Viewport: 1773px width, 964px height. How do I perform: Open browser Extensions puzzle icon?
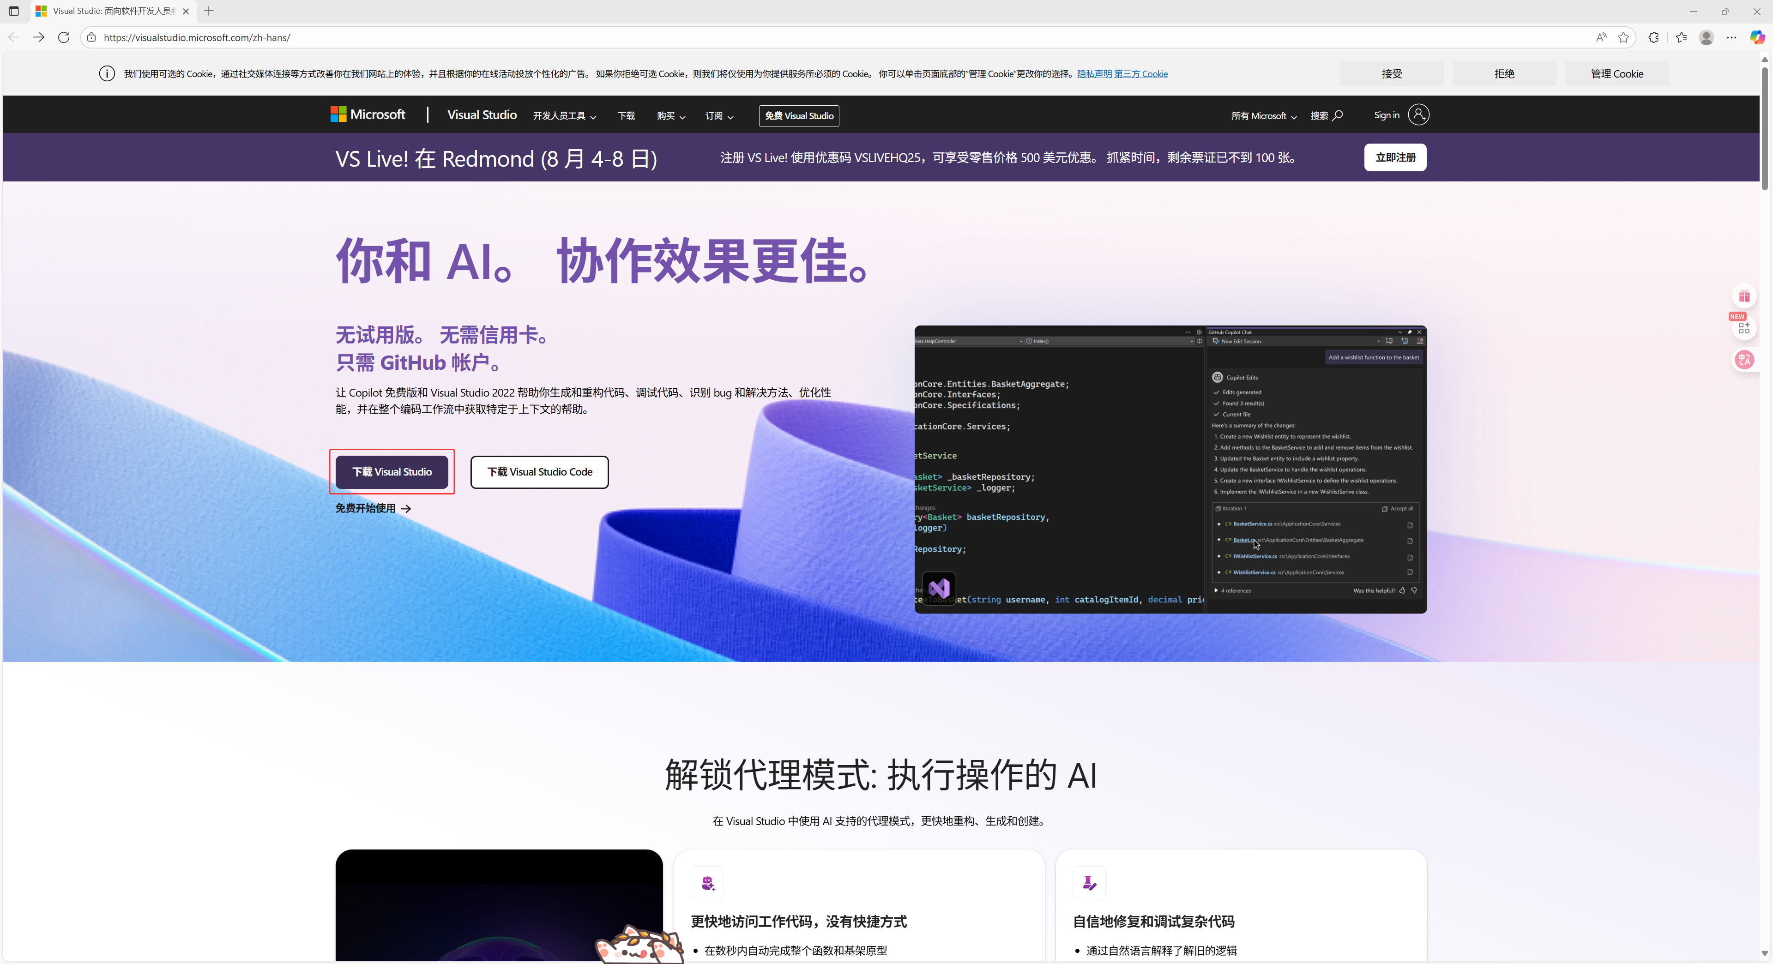(x=1654, y=37)
